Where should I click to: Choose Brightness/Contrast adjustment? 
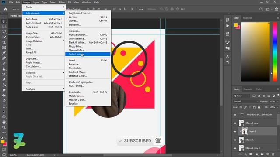pyautogui.click(x=88, y=13)
